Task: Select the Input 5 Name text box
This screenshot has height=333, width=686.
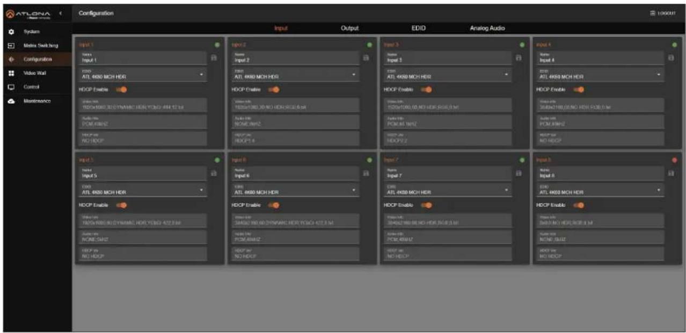Action: 142,173
